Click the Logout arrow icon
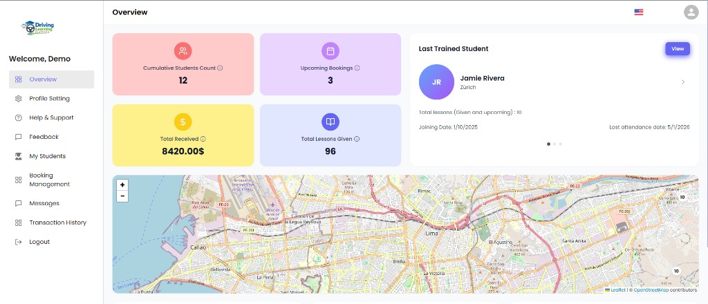The width and height of the screenshot is (708, 304). coord(19,242)
